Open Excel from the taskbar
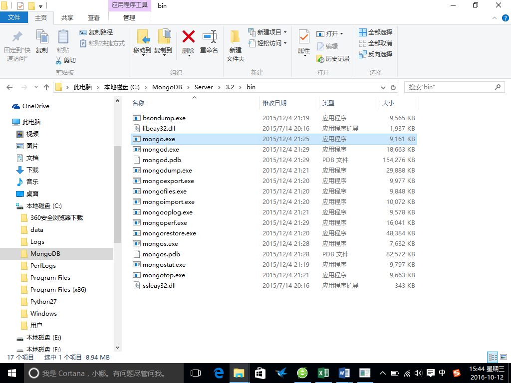Viewport: 511px width, 383px height. click(323, 373)
